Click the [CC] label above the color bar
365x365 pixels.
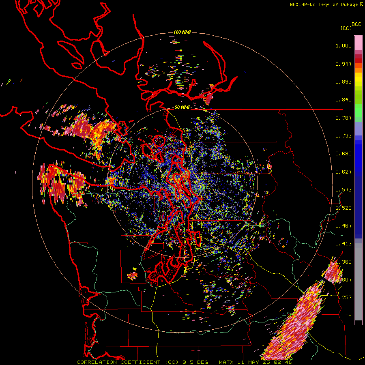(x=346, y=28)
